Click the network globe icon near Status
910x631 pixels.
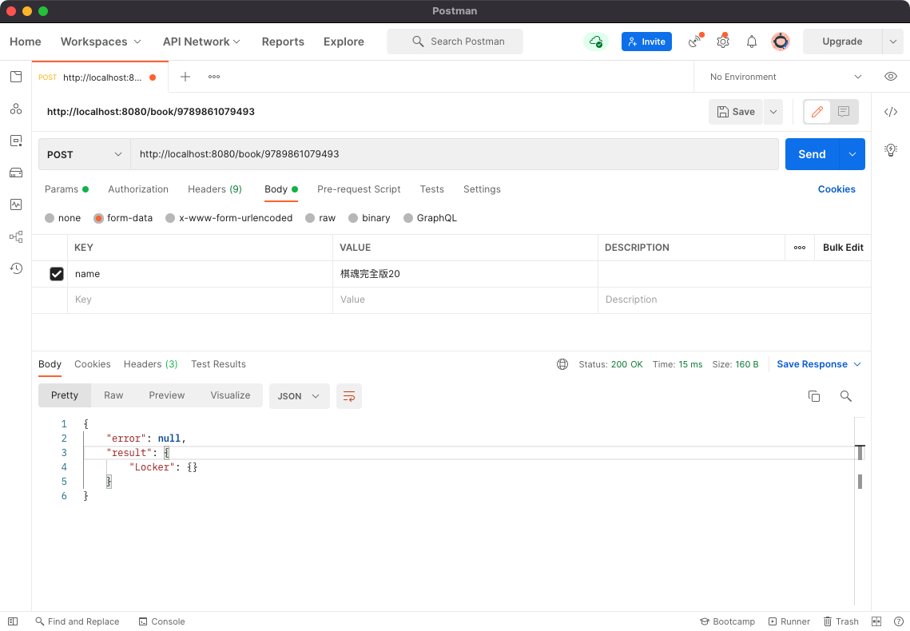click(x=562, y=364)
